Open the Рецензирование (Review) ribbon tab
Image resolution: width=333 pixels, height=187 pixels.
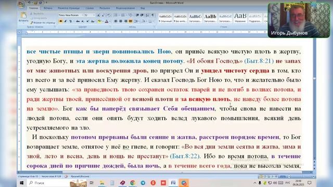(125, 8)
